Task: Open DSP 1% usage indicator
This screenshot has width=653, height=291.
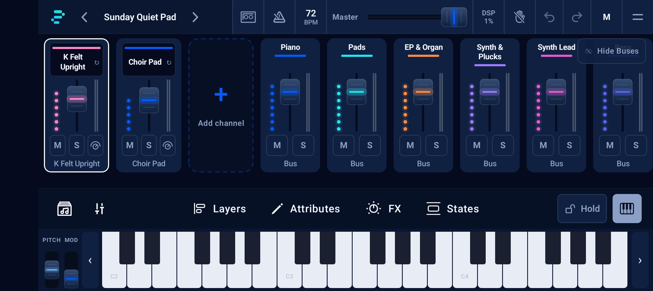Action: pos(489,17)
